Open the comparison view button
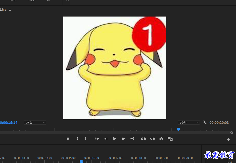Image resolution: width=236 pixels, height=163 pixels. tap(170, 139)
